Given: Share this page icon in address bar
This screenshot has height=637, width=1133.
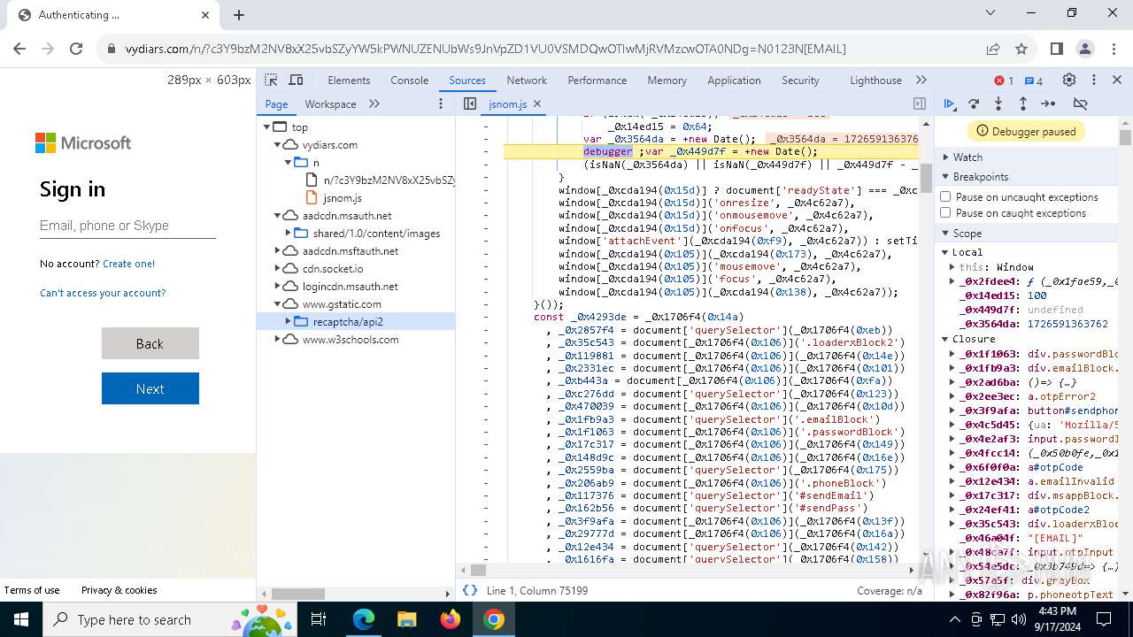Looking at the screenshot, I should coord(993,49).
